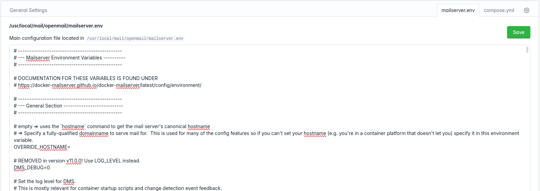Click the DOCUMENTATION FOR THESE VARIABLES comment line
The height and width of the screenshot is (191, 540).
[86, 78]
